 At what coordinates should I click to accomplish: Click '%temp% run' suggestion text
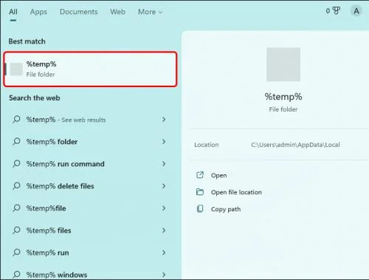pyautogui.click(x=47, y=253)
